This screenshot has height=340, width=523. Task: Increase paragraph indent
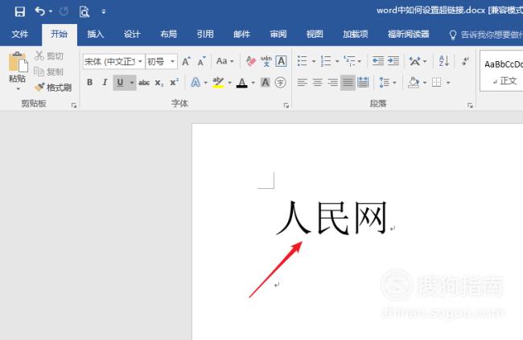[393, 61]
